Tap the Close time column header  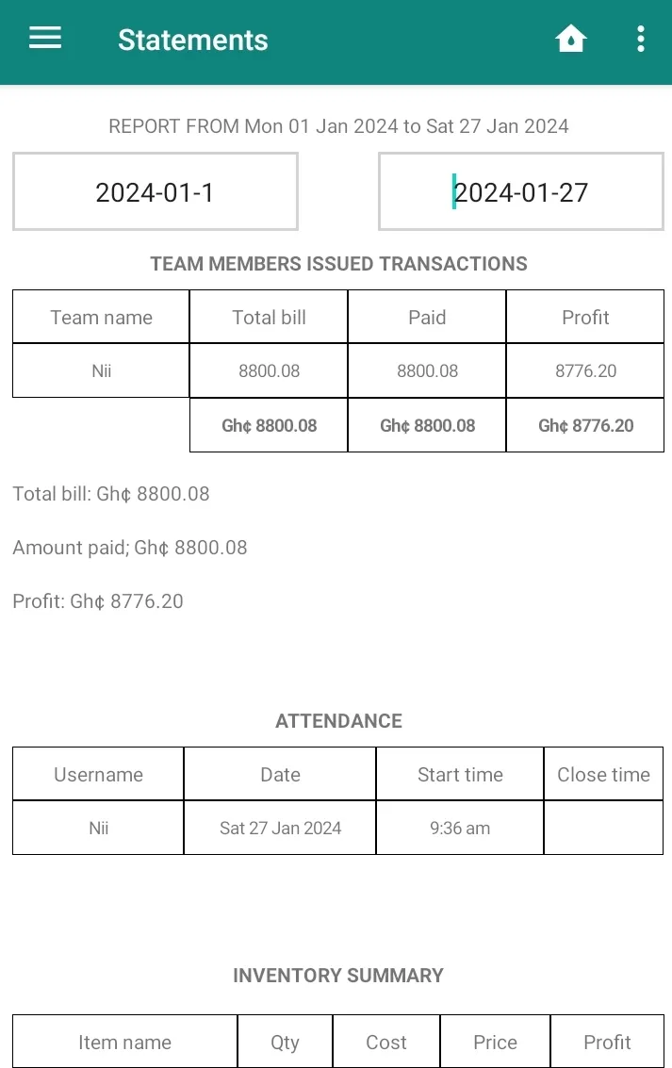pyautogui.click(x=604, y=774)
